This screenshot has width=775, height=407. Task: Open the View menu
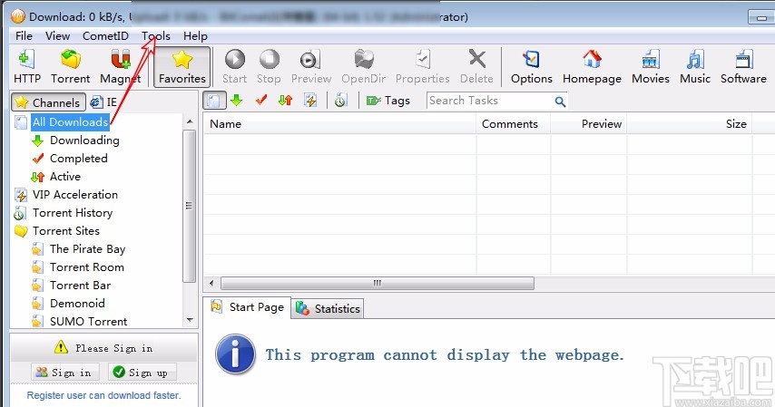pos(57,36)
